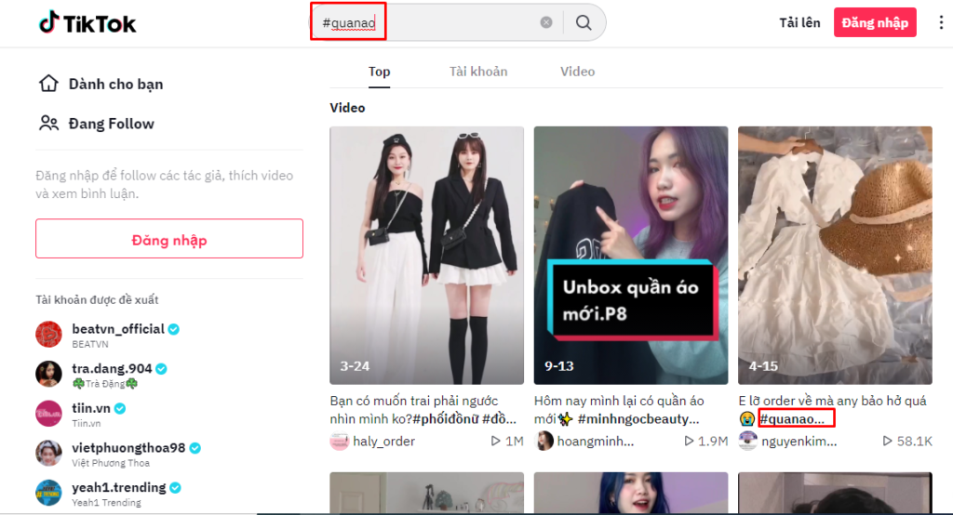
Task: Click the people icon beside Đang Follow
Action: click(x=48, y=124)
